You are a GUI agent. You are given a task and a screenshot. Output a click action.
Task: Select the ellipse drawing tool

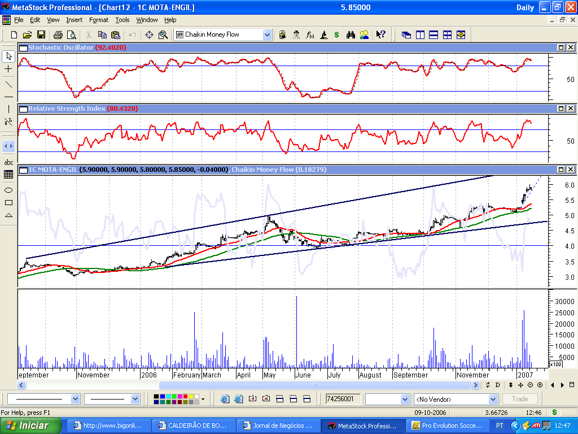tap(8, 190)
